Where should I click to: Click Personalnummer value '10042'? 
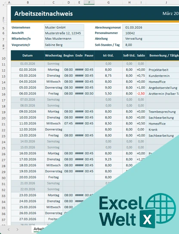(x=151, y=33)
